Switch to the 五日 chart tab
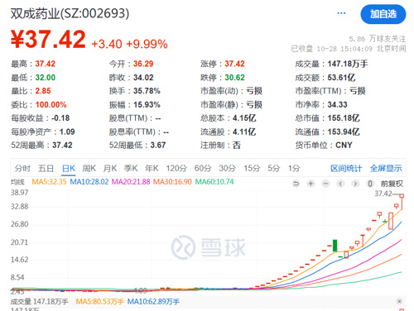The height and width of the screenshot is (311, 414). [x=46, y=168]
